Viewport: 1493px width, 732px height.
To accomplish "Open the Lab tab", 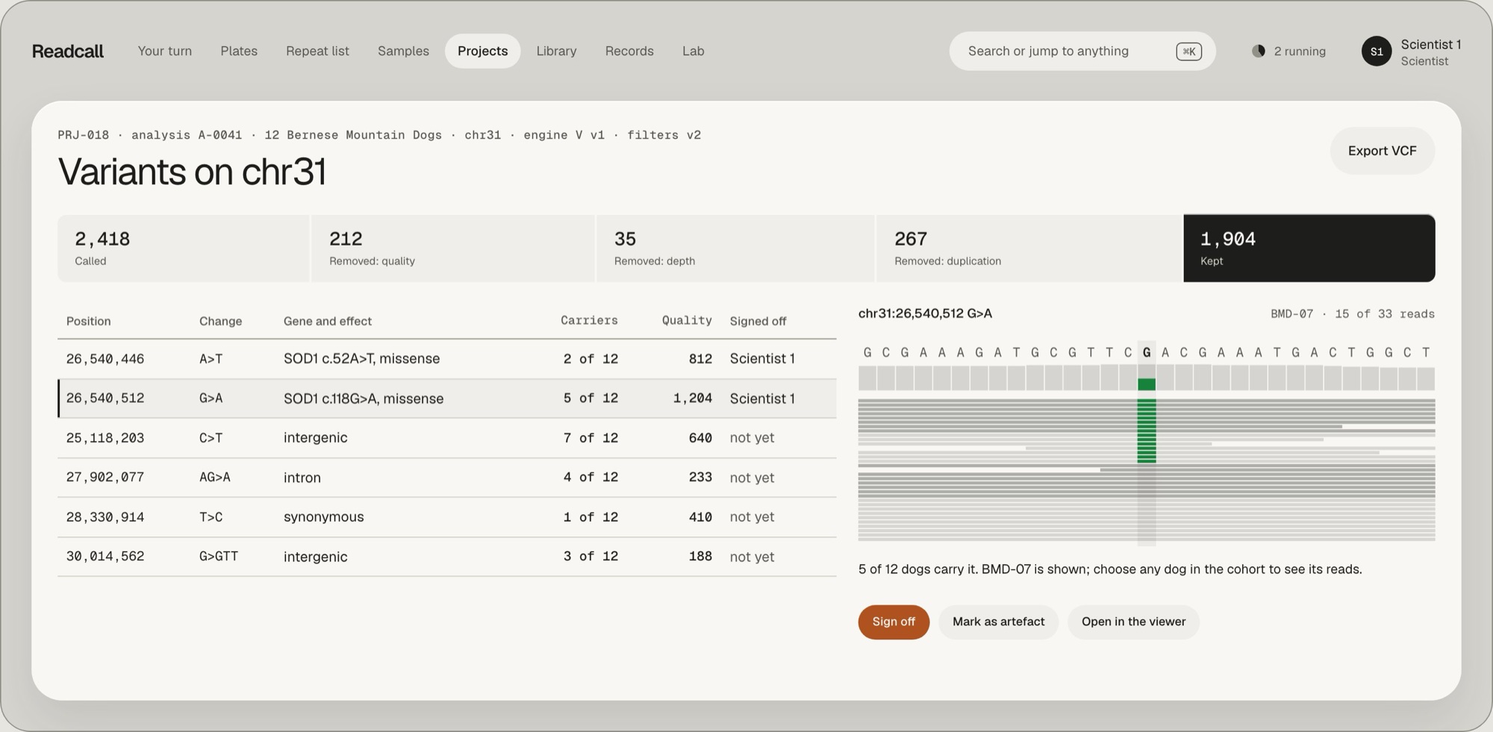I will pyautogui.click(x=693, y=51).
